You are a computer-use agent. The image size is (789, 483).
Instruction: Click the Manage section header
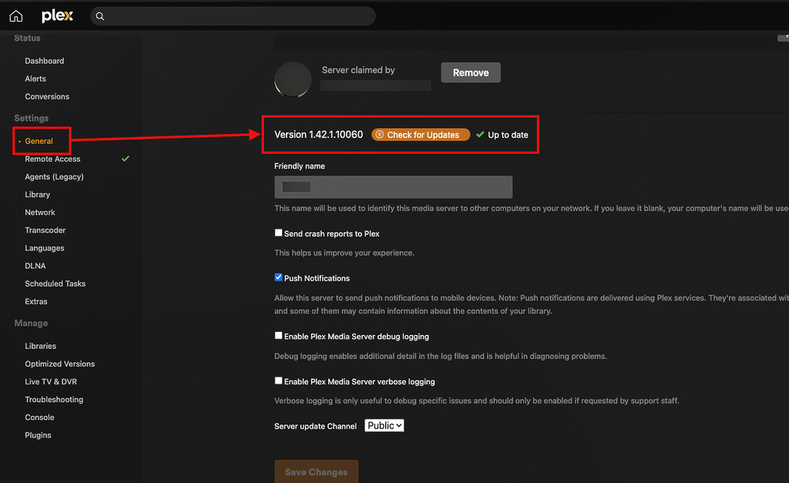[x=31, y=324]
